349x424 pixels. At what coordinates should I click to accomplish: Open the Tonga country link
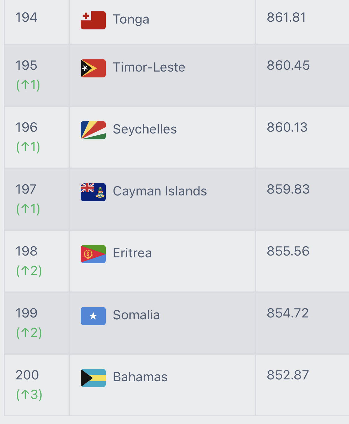click(x=131, y=19)
